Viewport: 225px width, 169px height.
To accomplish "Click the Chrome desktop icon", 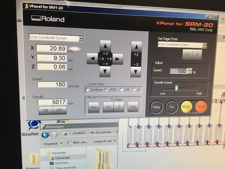I will tap(63, 121).
